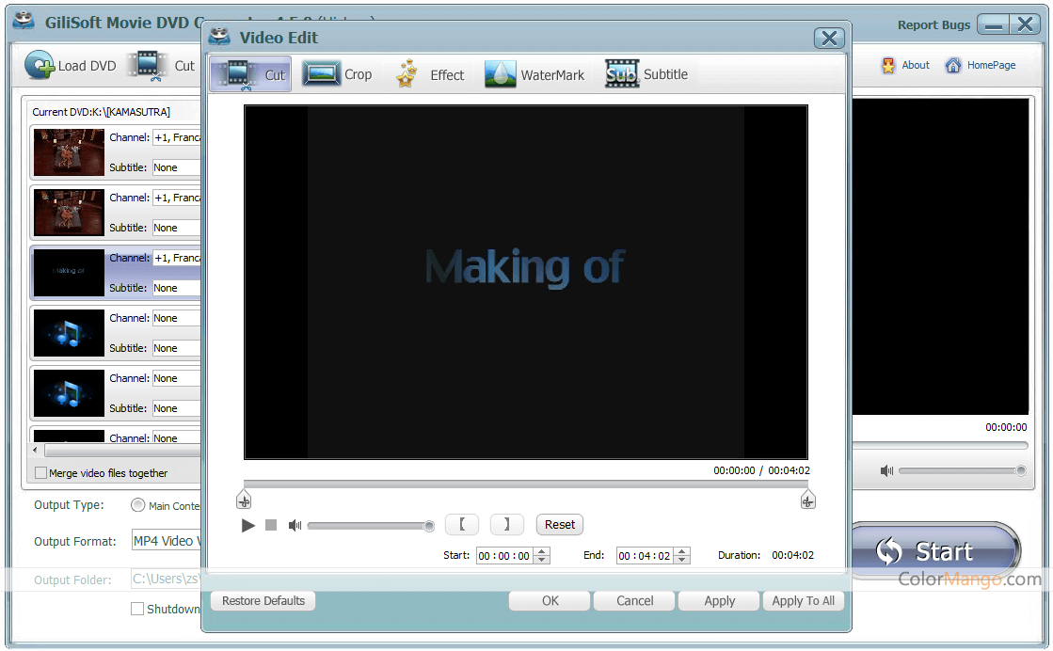Open Subtitle dropdown of first title
This screenshot has width=1053, height=651.
[x=177, y=167]
